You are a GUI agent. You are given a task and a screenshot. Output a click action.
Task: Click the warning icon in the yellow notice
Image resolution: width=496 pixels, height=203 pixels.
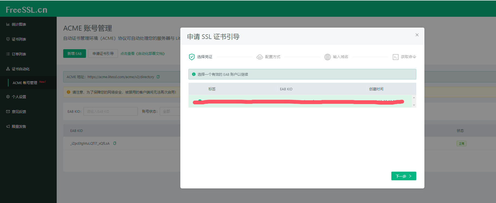[68, 92]
